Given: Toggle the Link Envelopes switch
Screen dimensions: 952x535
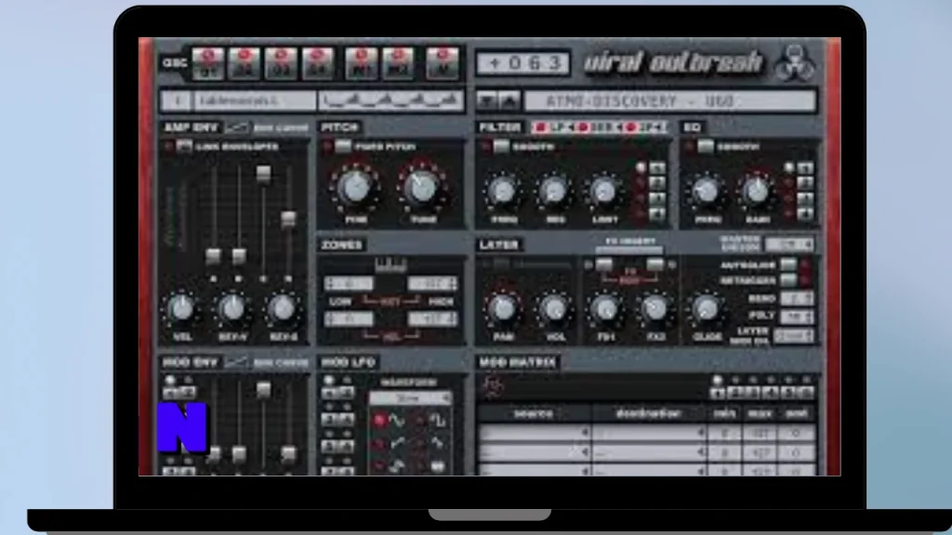Looking at the screenshot, I should 184,146.
